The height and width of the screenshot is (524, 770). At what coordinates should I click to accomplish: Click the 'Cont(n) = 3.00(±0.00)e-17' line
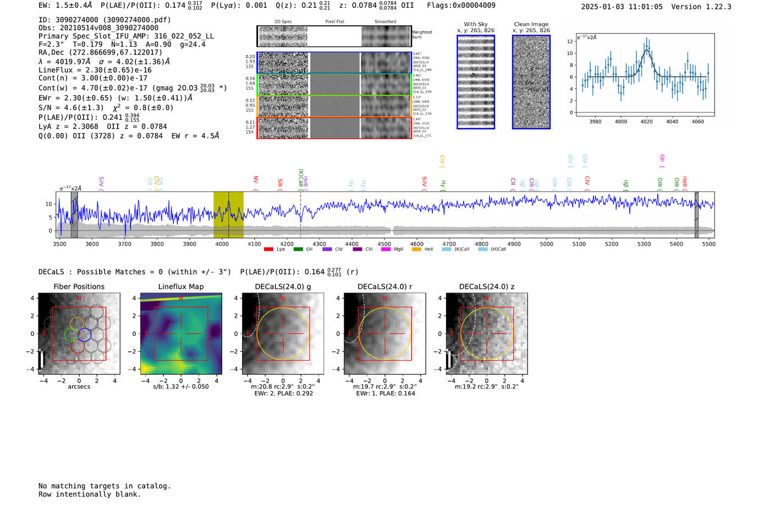93,79
